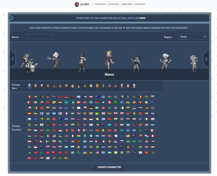Open the PandaHub link
Viewport: 217px width, 176px height.
coord(140,4)
